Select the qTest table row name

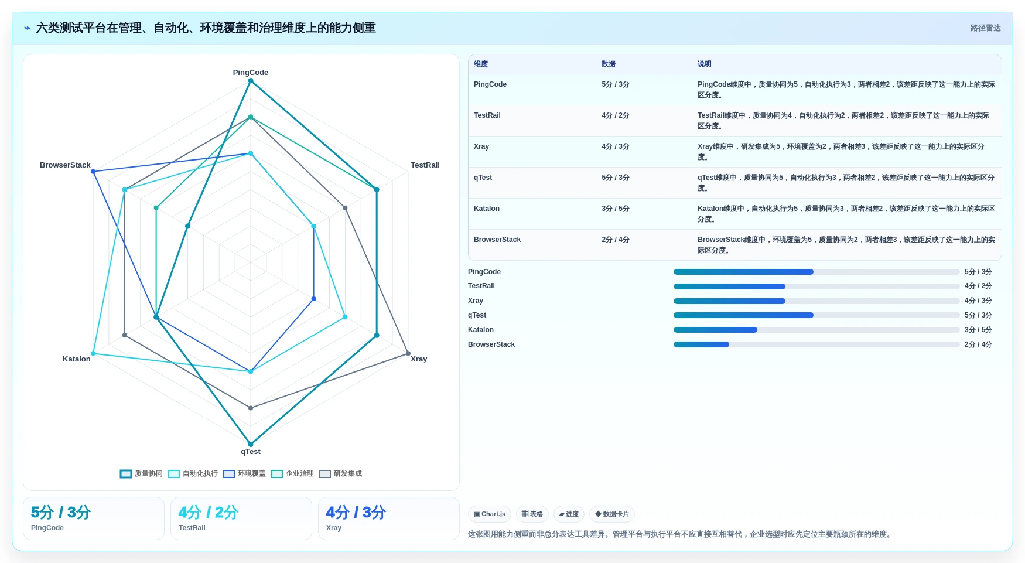(483, 178)
